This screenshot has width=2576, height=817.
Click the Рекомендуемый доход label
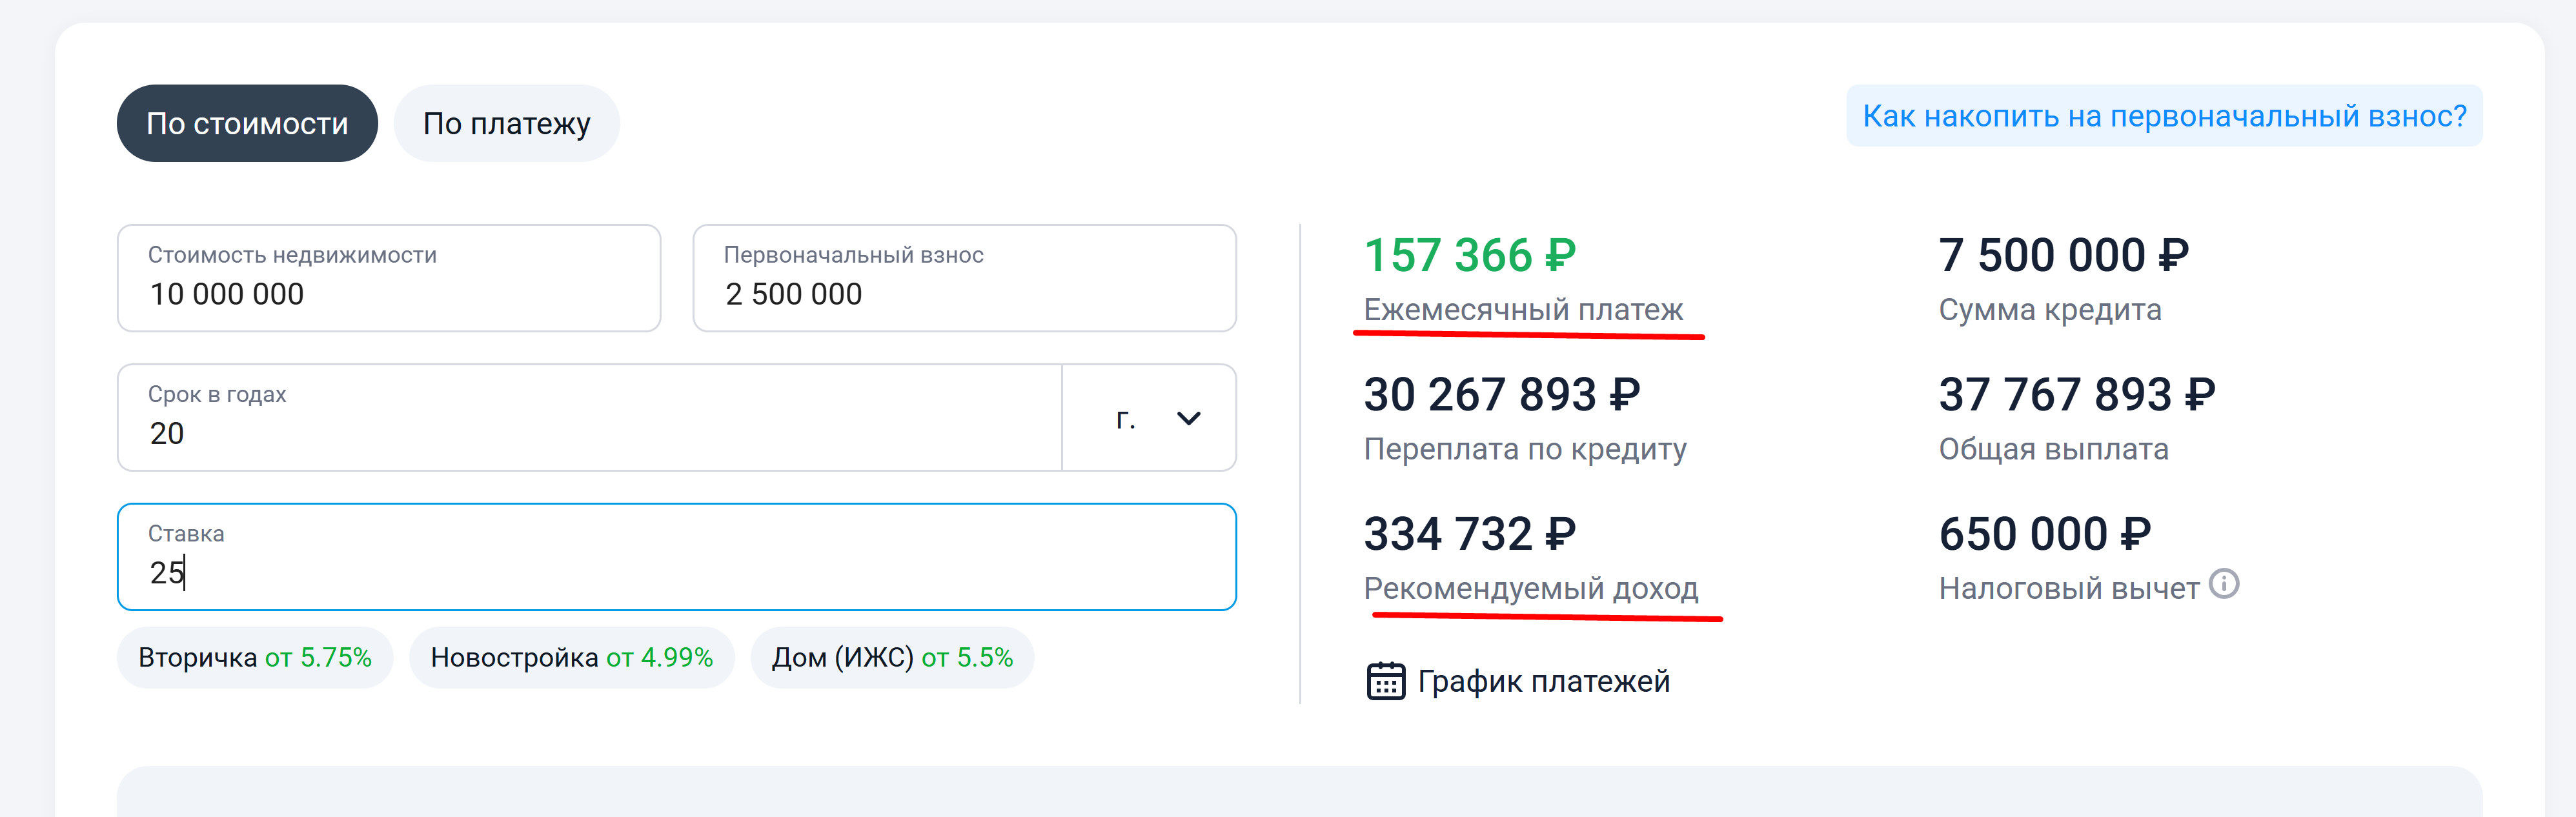(1530, 588)
